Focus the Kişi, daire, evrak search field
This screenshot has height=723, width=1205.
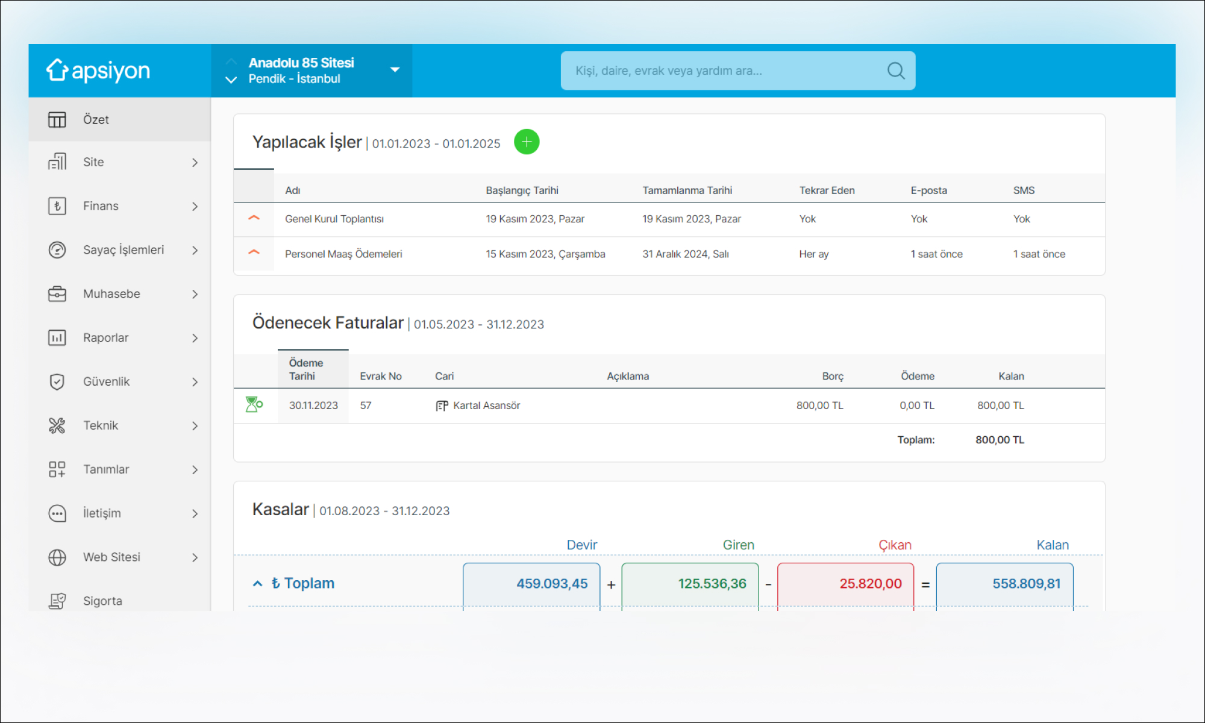point(723,71)
